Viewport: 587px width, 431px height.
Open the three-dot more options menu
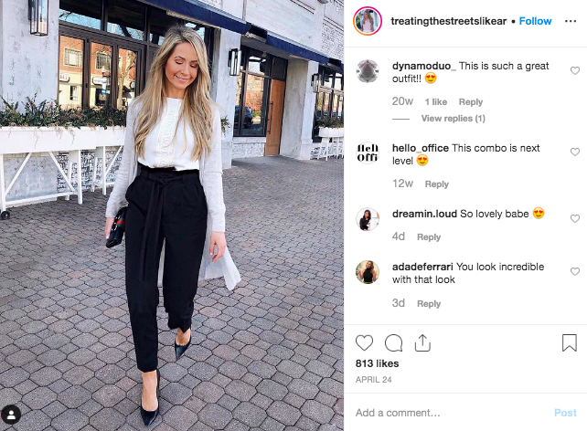coord(571,21)
